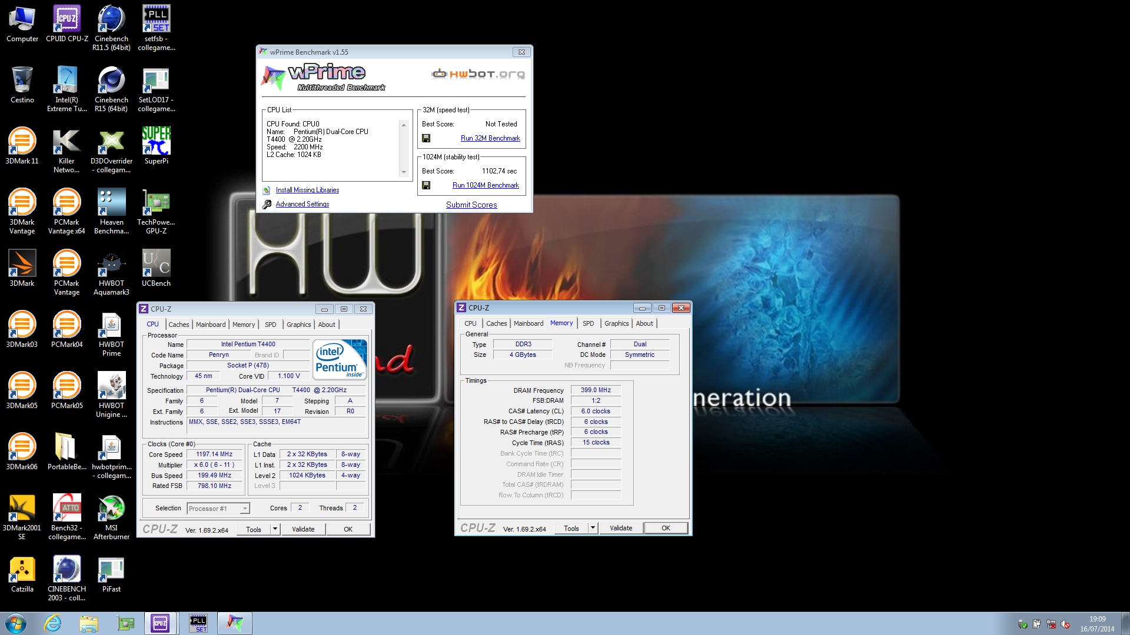1130x635 pixels.
Task: Expand Tools dropdown arrow in CPU tab window
Action: pyautogui.click(x=275, y=529)
